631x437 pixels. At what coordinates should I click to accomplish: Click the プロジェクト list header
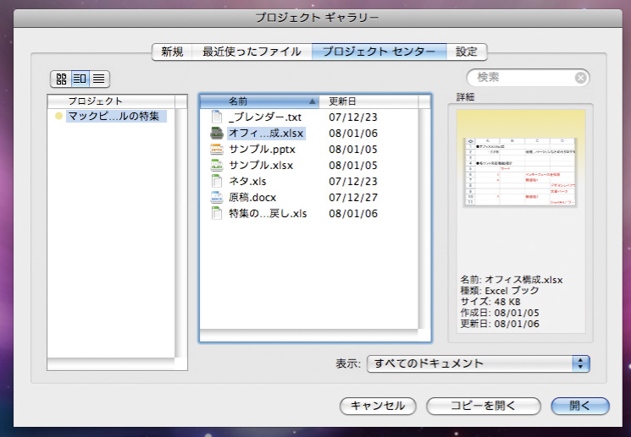(112, 101)
